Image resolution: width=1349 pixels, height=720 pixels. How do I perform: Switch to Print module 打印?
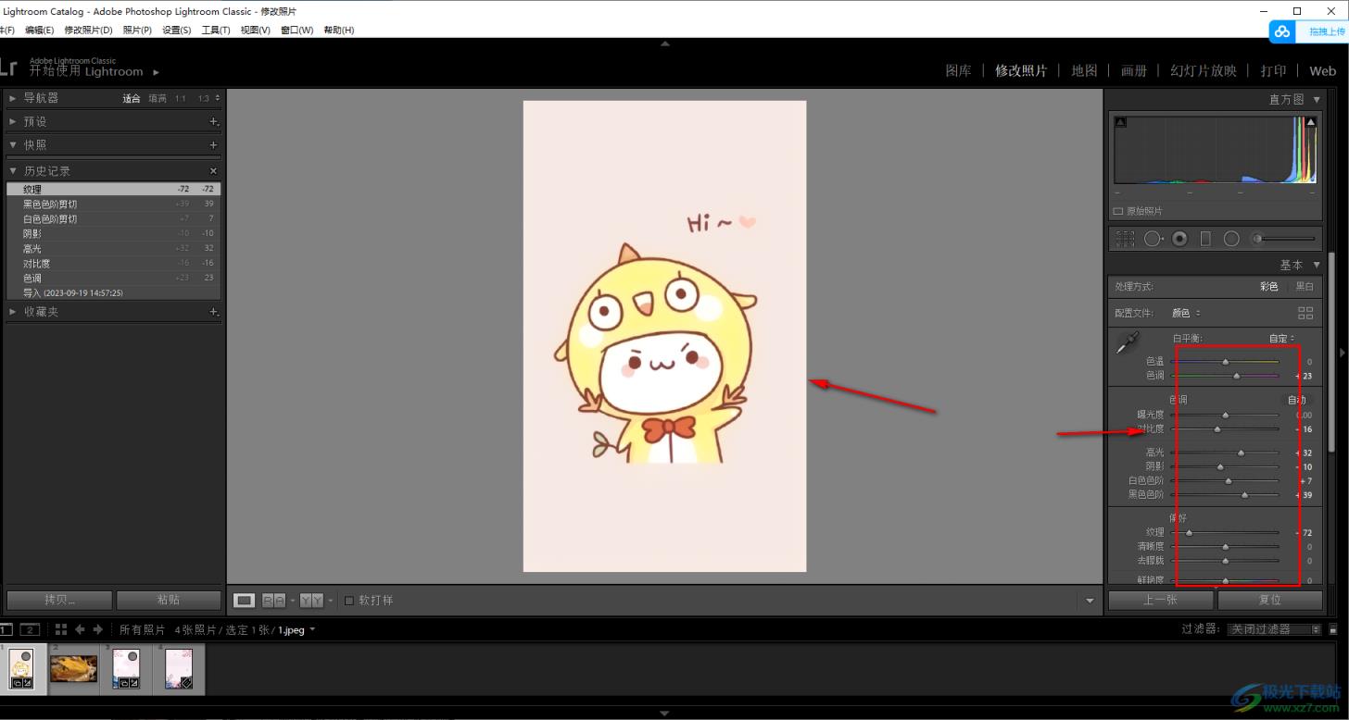[1273, 70]
